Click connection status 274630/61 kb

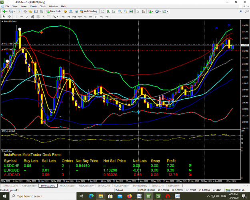pos(235,190)
